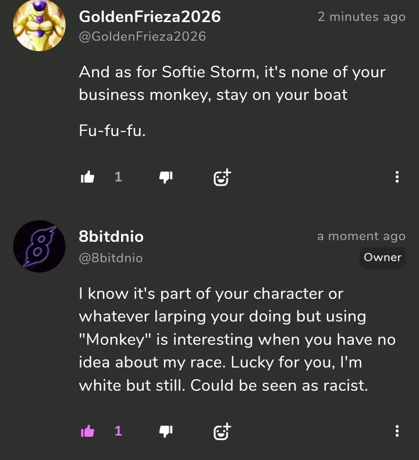
Task: Click the "a moment ago" timestamp
Action: 361,236
